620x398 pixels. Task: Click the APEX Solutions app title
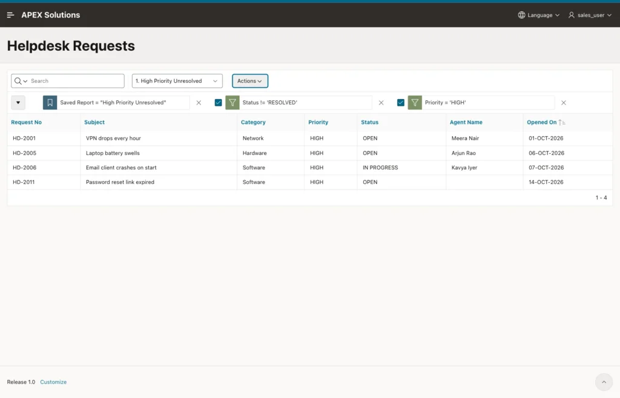point(51,15)
